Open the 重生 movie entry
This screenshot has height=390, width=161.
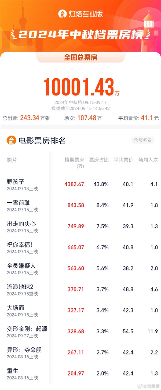13,371
